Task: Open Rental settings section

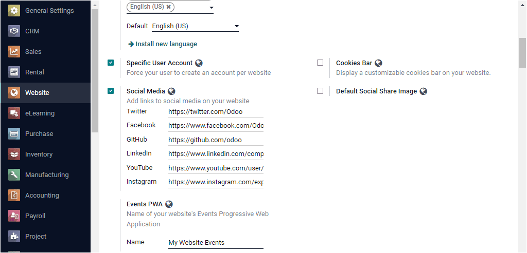Action: pos(45,72)
